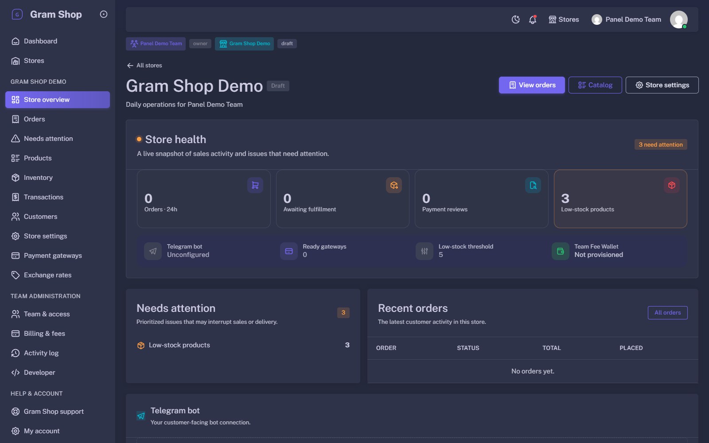The image size is (709, 443).
Task: Go to Dashboard in sidebar
Action: (x=58, y=41)
